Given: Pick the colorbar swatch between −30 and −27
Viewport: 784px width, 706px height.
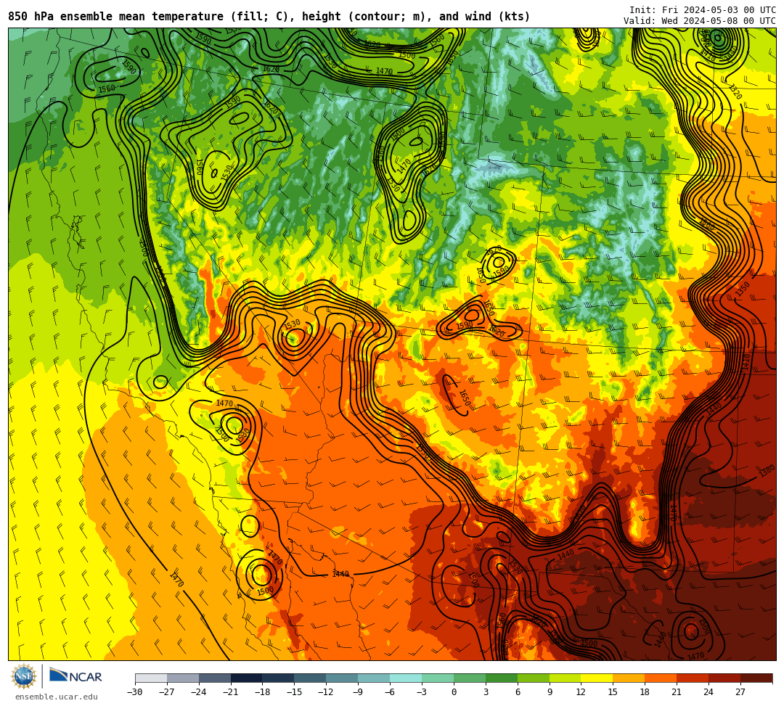Looking at the screenshot, I should pyautogui.click(x=151, y=678).
